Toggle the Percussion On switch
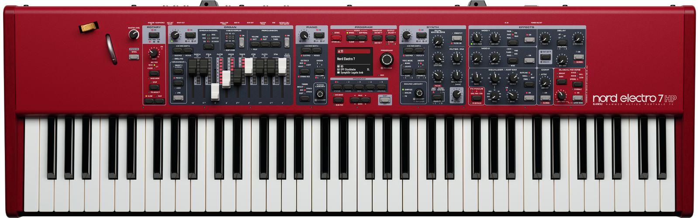Screen dimensions: 698x218 pos(287,42)
